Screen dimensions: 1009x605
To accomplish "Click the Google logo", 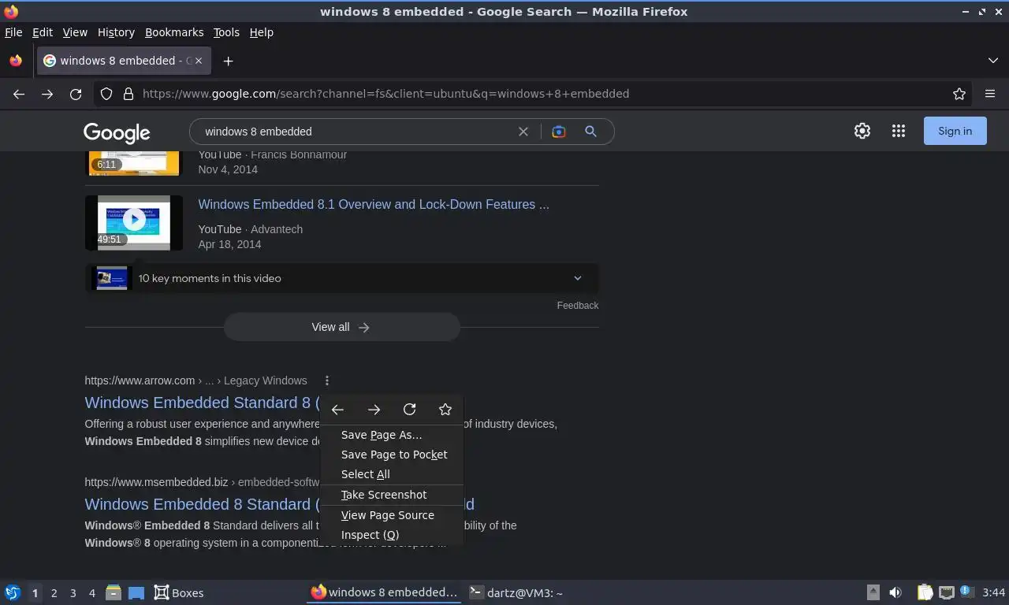I will [x=117, y=132].
